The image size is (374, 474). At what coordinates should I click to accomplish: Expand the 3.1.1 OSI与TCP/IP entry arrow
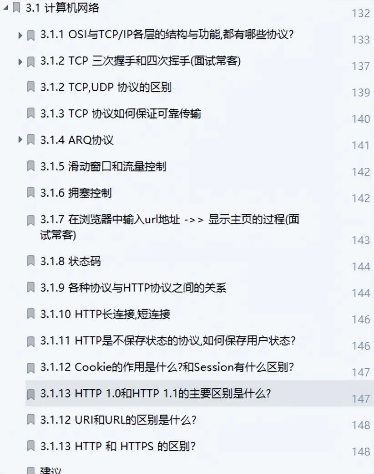pyautogui.click(x=20, y=36)
